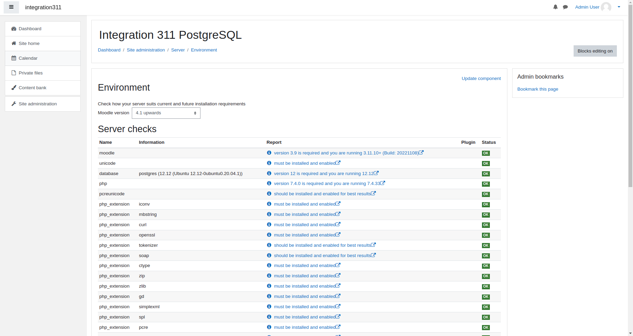The height and width of the screenshot is (336, 633).
Task: Open external link icon in php row
Action: (383, 183)
